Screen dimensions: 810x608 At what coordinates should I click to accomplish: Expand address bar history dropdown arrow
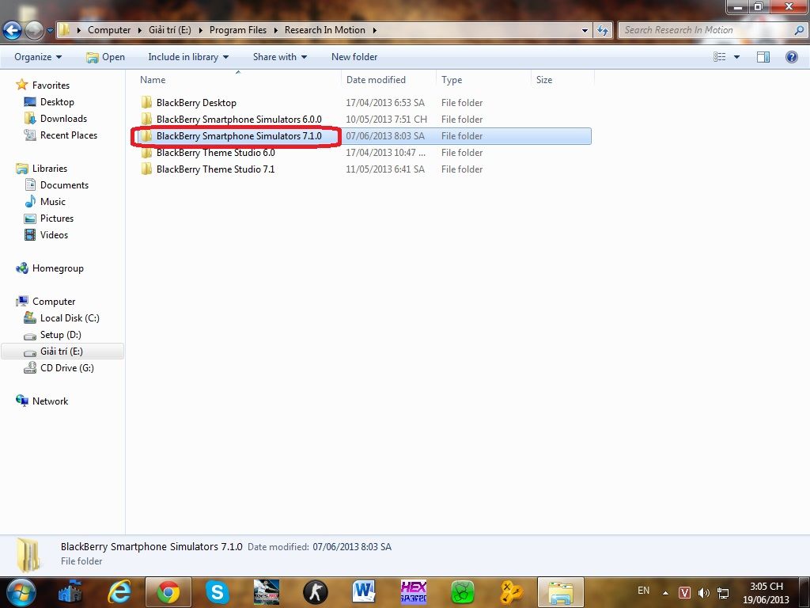pos(585,31)
